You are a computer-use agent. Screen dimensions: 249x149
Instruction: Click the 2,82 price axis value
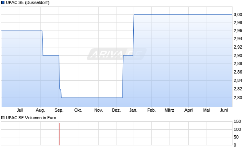(x=238, y=89)
